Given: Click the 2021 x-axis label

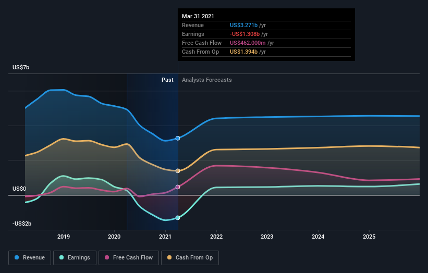Looking at the screenshot, I should click(165, 237).
